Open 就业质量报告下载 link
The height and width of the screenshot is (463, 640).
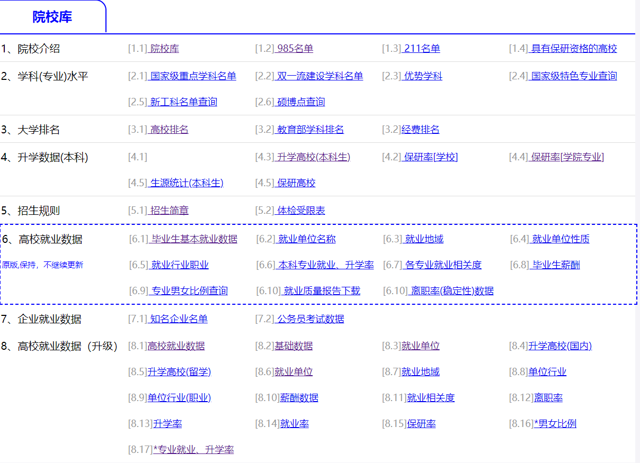pyautogui.click(x=321, y=291)
